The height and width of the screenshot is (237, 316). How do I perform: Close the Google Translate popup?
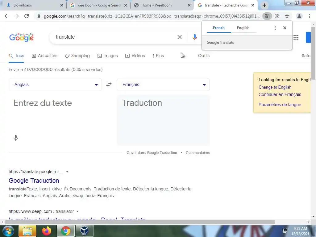(x=285, y=28)
